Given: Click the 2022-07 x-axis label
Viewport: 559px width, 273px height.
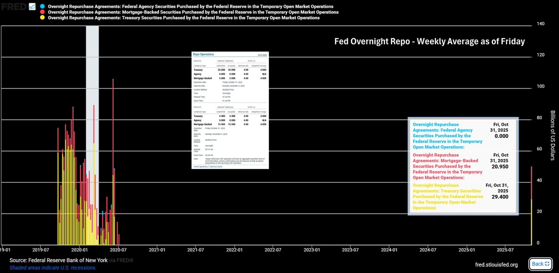Looking at the screenshot, I should coord(273,250).
